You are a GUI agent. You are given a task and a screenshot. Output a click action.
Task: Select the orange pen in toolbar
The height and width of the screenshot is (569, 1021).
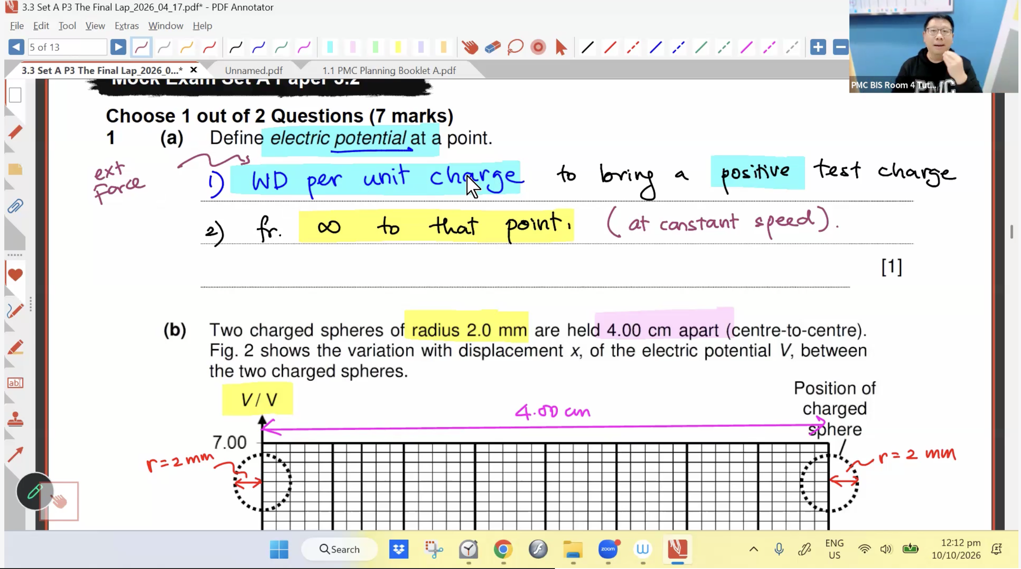click(187, 47)
